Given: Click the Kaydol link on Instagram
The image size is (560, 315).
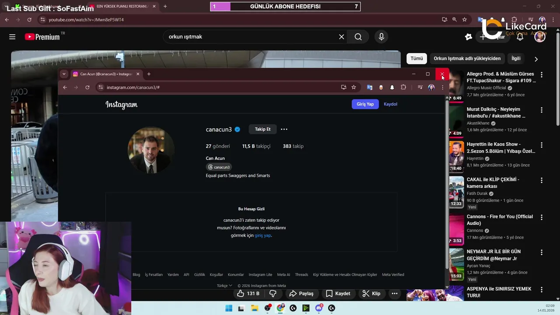Looking at the screenshot, I should [390, 104].
